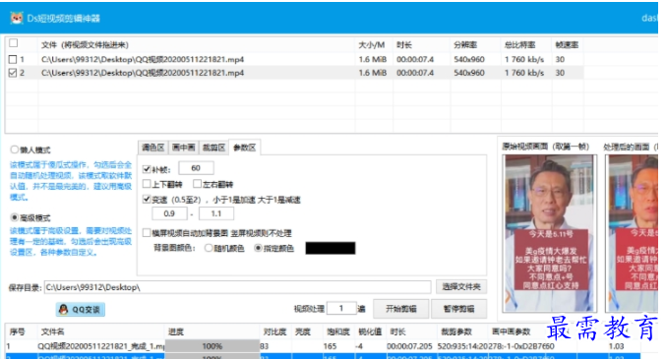Choose the 指定颜色 radio option
The image size is (666, 359).
258,248
